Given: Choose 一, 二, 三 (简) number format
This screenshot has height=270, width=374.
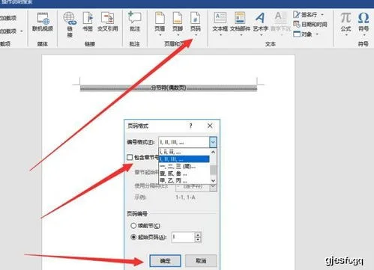Looking at the screenshot, I should [x=184, y=166].
